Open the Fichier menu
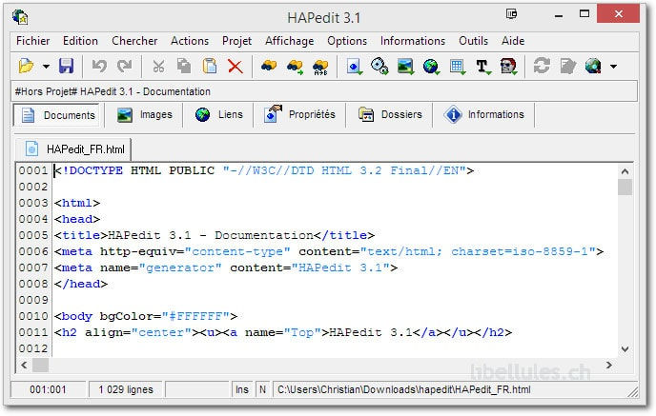 (x=32, y=41)
